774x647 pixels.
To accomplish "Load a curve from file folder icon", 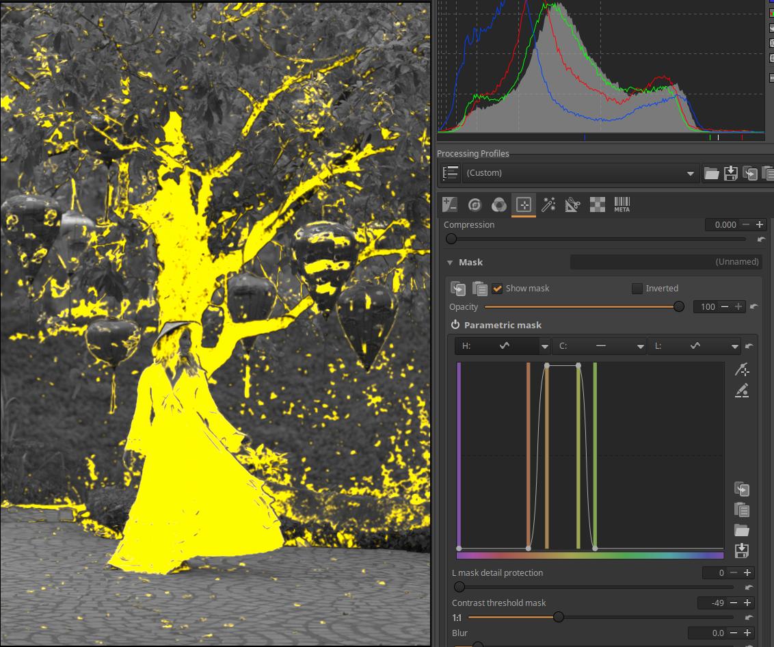I will coord(742,530).
